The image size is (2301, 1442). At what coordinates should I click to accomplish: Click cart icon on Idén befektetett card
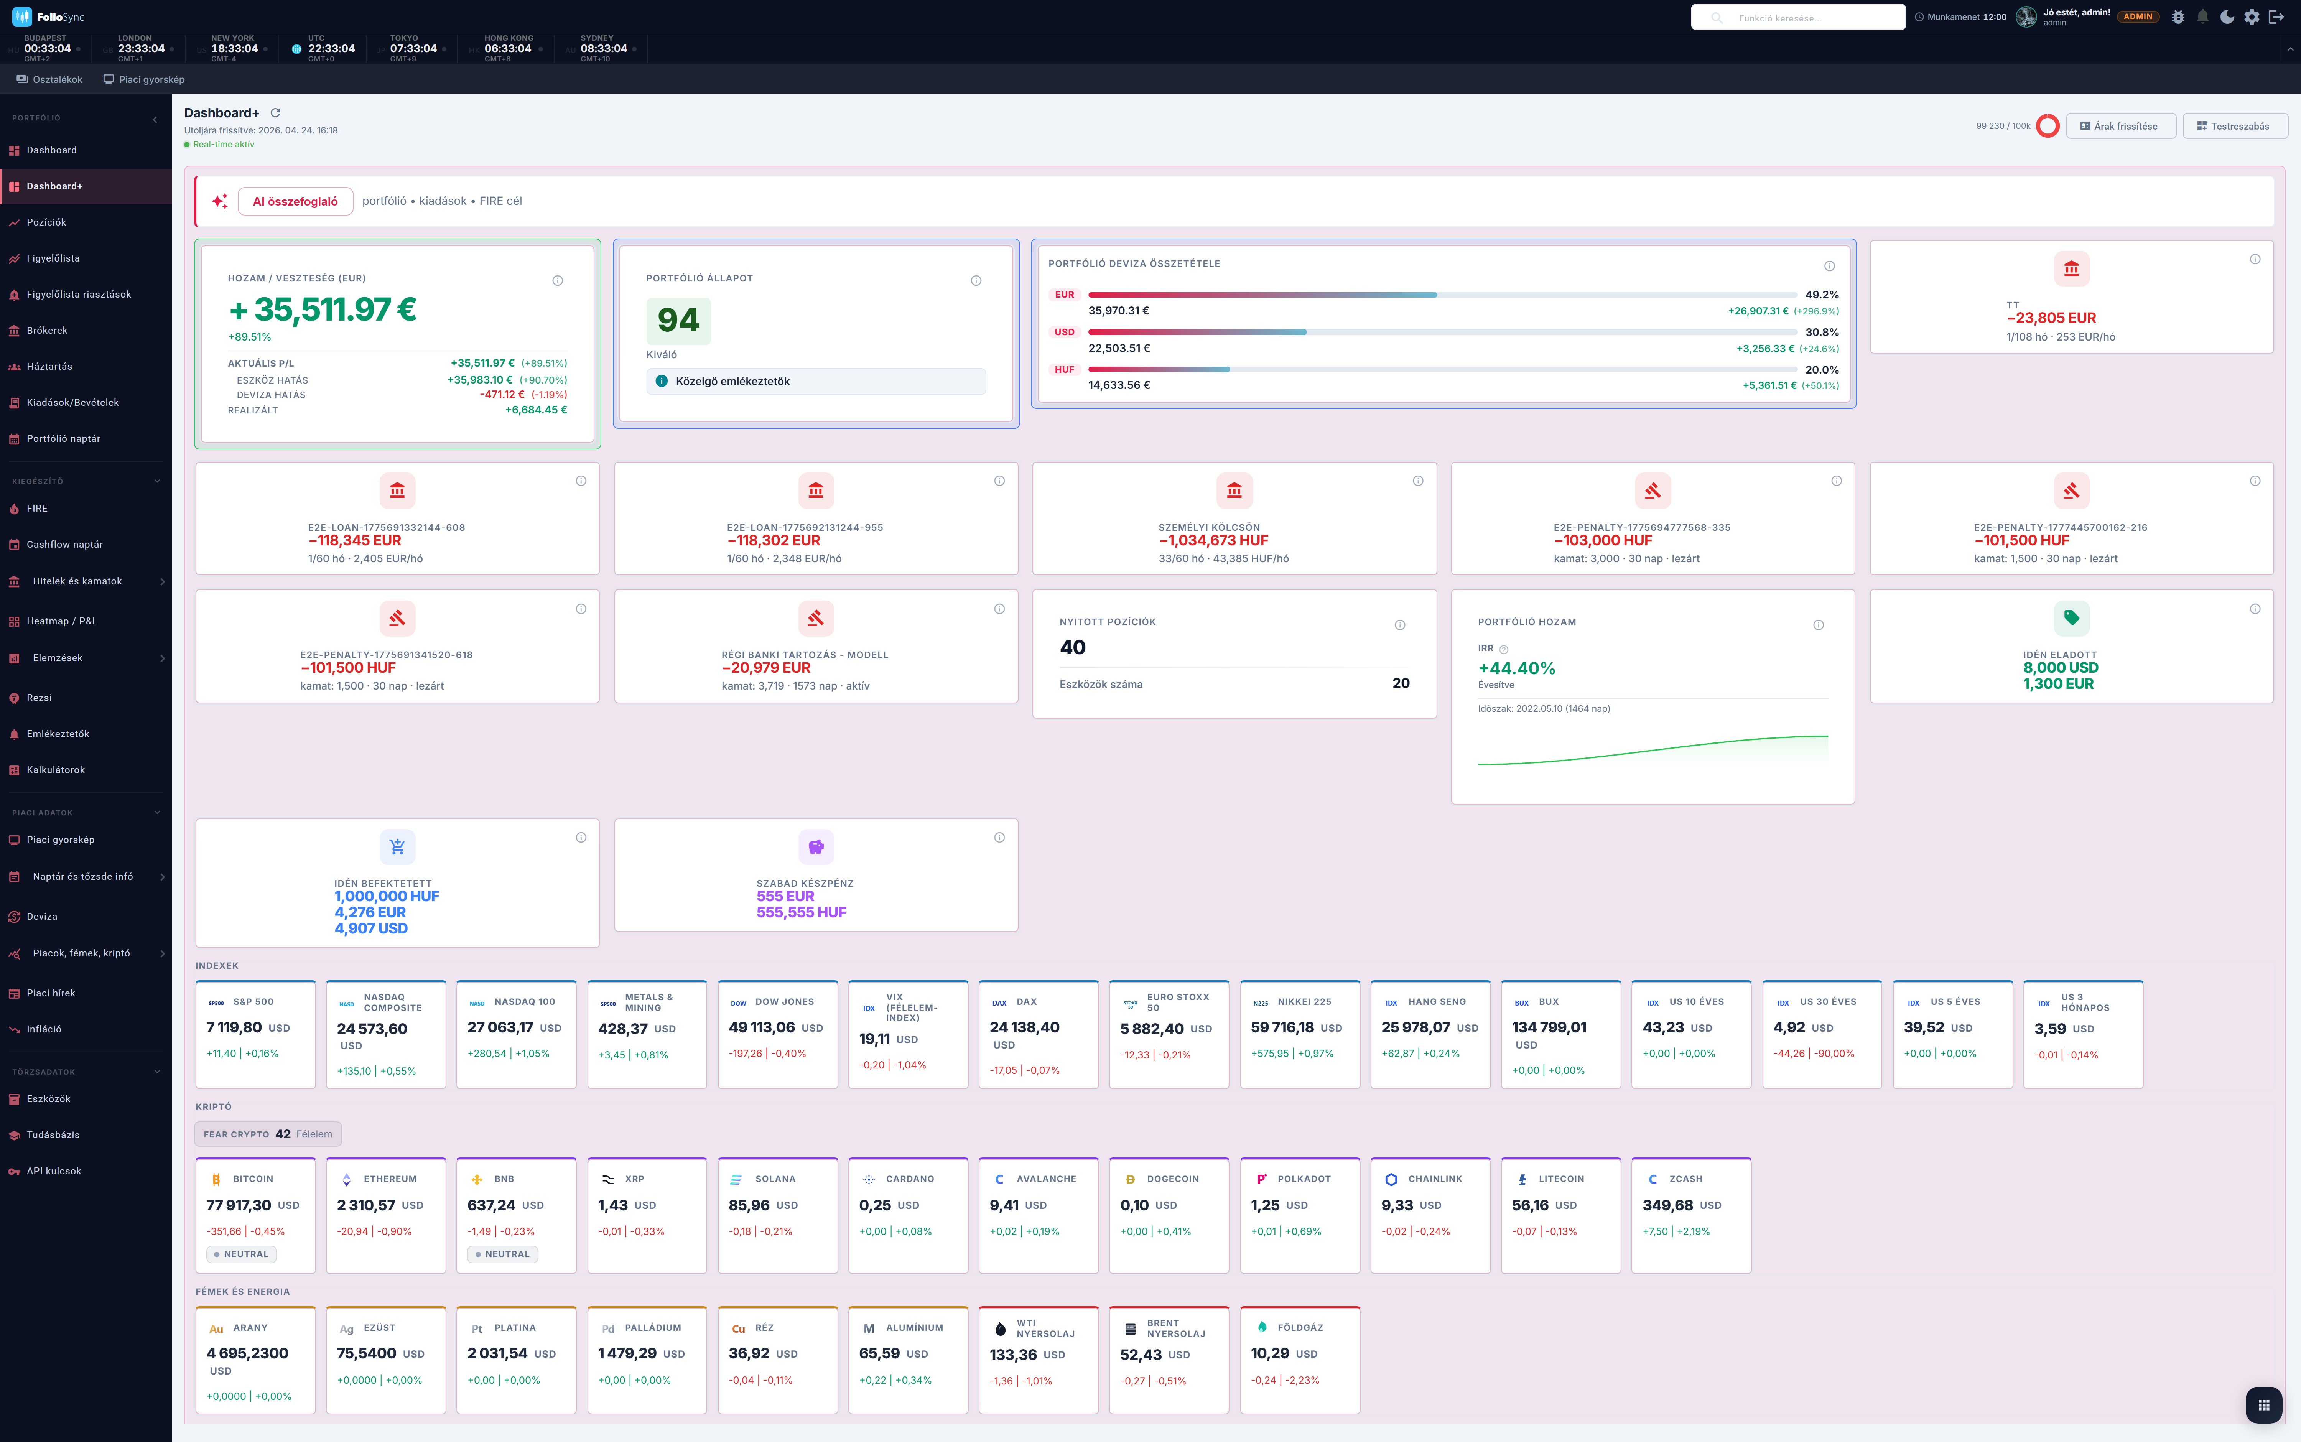[x=398, y=847]
